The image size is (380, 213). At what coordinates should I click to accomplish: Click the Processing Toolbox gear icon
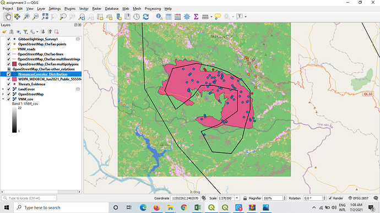pyautogui.click(x=187, y=17)
